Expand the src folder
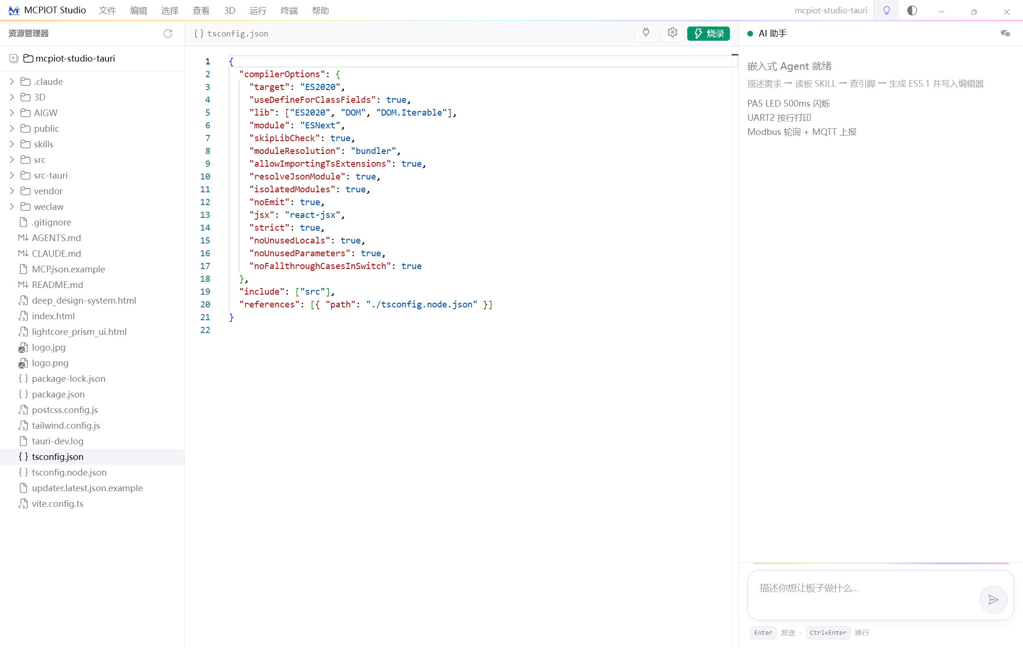 tap(12, 160)
